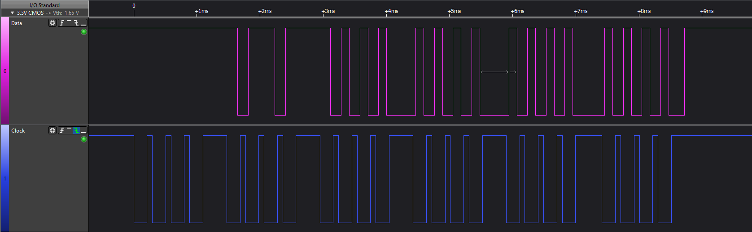Click the +3ms tick on timeline
The image size is (752, 232).
pyautogui.click(x=328, y=11)
